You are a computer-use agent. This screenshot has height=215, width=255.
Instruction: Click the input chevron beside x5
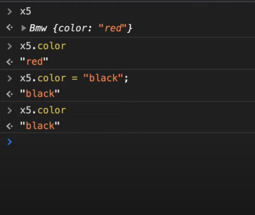[x=10, y=12]
